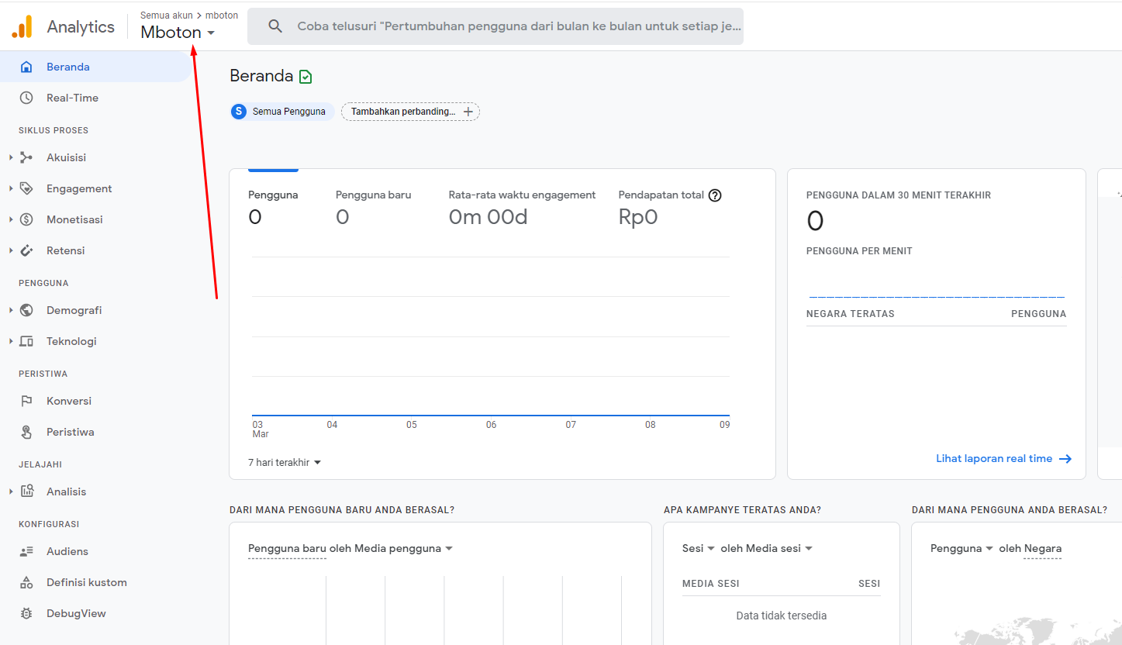Expand the Teknologi sidebar section

11,341
